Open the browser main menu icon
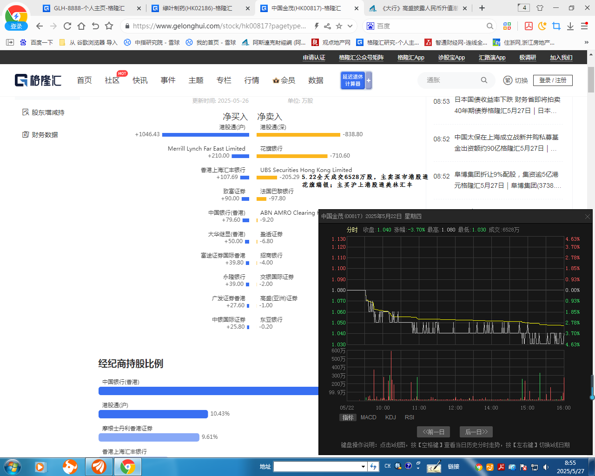This screenshot has height=476, width=595. tap(584, 26)
